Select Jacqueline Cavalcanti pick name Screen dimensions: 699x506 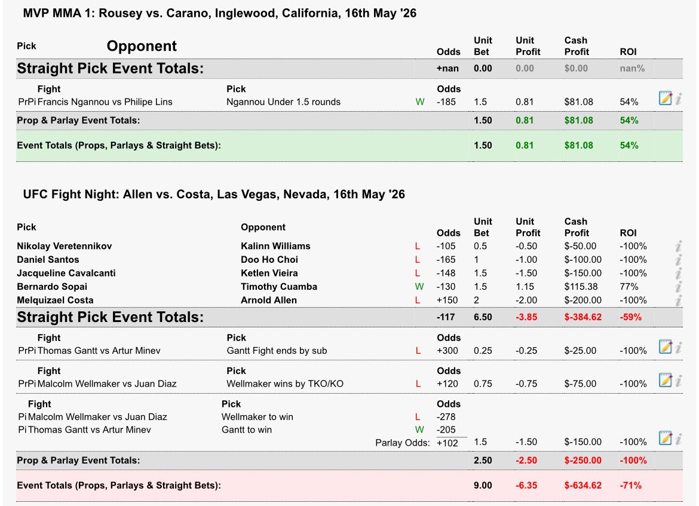(66, 273)
